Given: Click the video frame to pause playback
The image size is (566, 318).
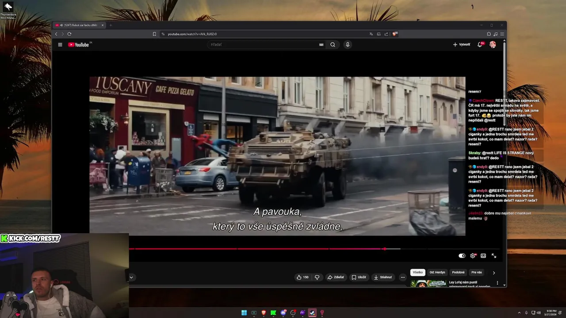Looking at the screenshot, I should [277, 156].
